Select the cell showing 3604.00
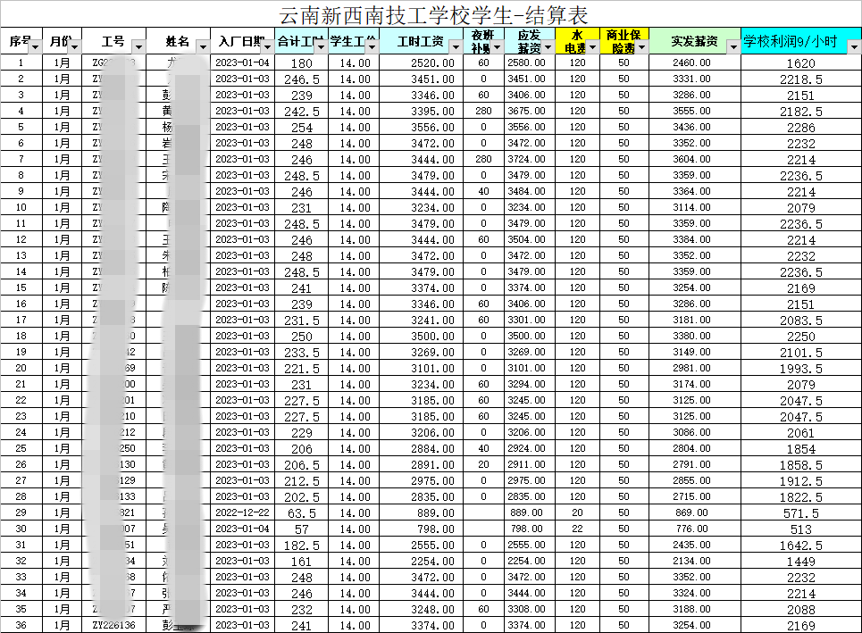Screen dimensions: 862x633 tap(695, 159)
